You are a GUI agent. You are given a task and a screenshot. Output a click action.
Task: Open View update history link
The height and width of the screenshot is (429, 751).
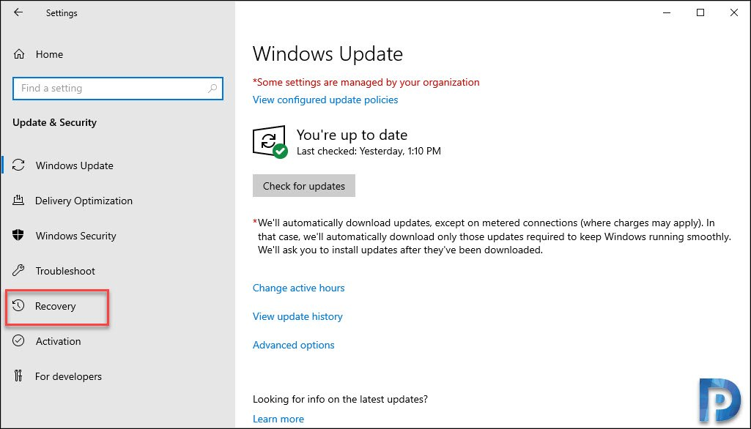(297, 316)
